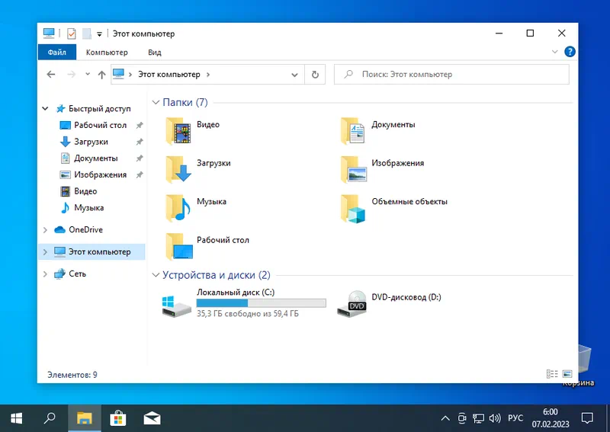This screenshot has width=610, height=432.
Task: Refresh the current folder view
Action: tap(315, 75)
